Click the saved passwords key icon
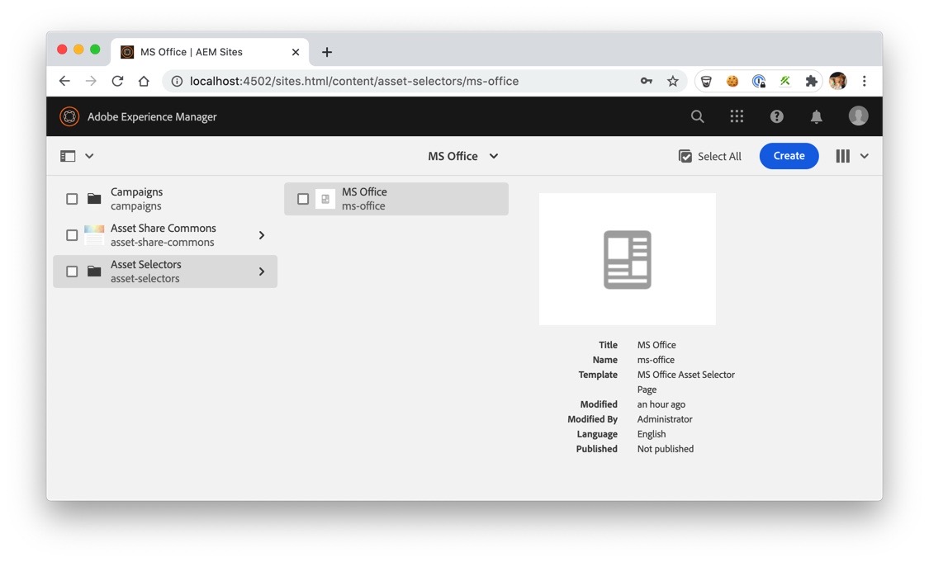929x562 pixels. click(x=647, y=81)
